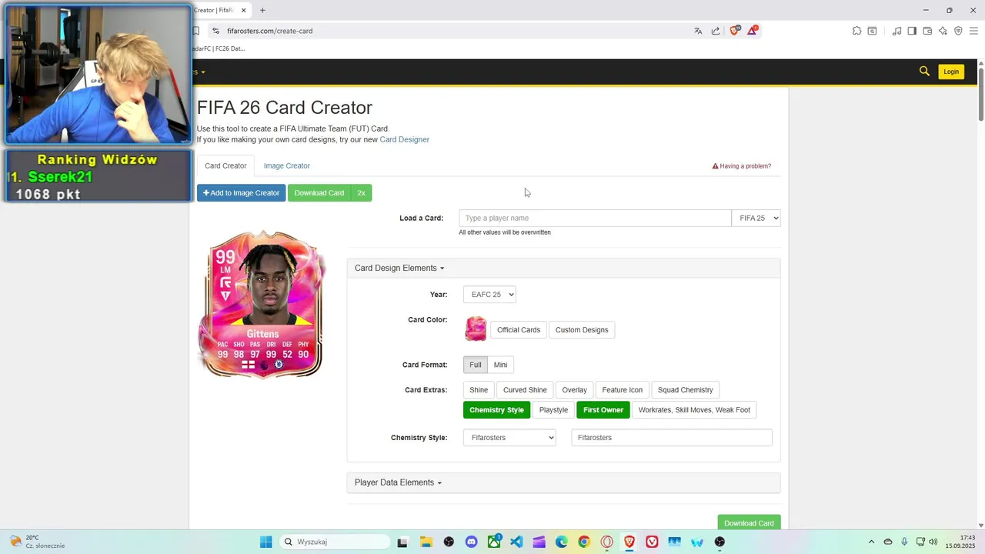Click the site information icon beside the URL
The height and width of the screenshot is (554, 985).
(215, 31)
